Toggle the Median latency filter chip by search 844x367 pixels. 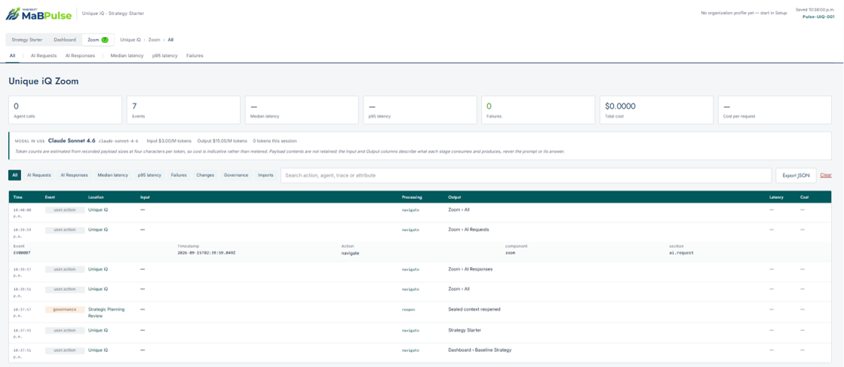[112, 175]
